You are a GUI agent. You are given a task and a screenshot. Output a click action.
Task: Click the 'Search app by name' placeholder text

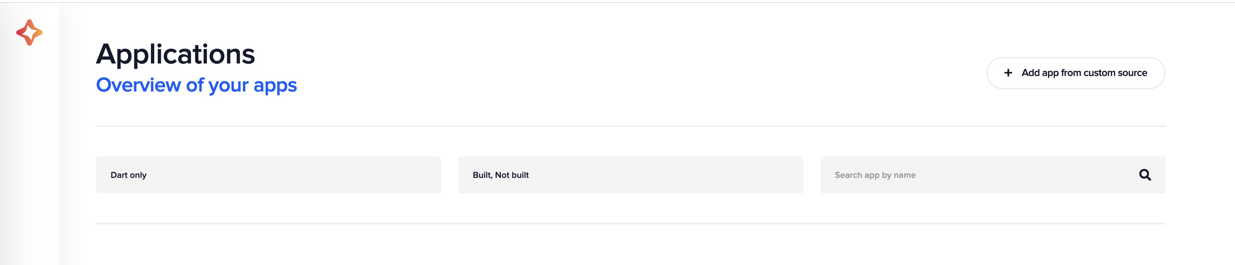point(875,175)
